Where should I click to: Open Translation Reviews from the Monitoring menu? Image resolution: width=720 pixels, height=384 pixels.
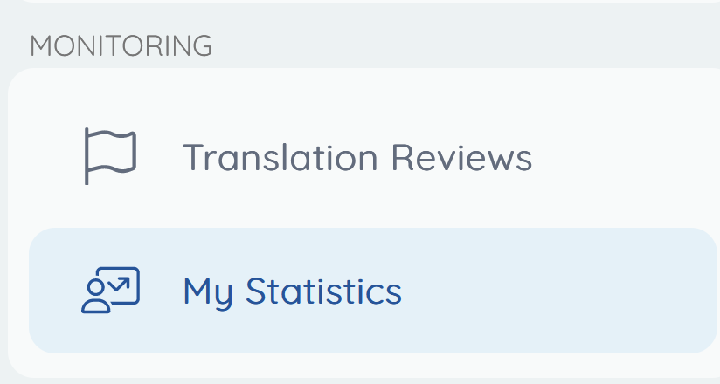click(x=357, y=158)
